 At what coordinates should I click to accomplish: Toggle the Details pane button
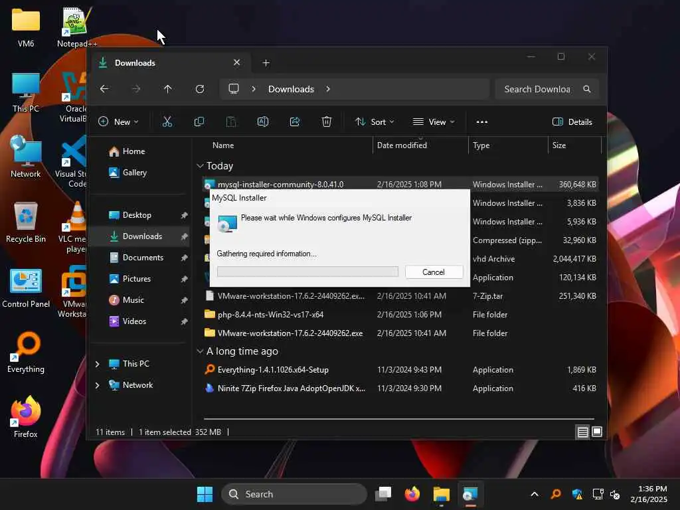572,122
